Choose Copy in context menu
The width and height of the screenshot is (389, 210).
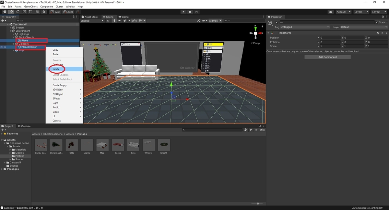[64, 50]
